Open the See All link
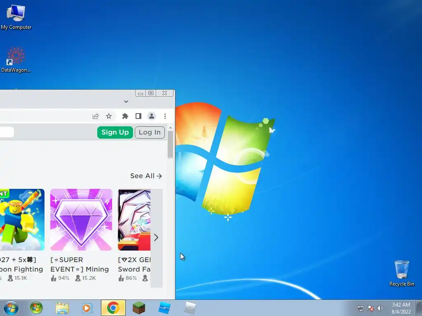Image resolution: width=422 pixels, height=316 pixels. tap(146, 176)
